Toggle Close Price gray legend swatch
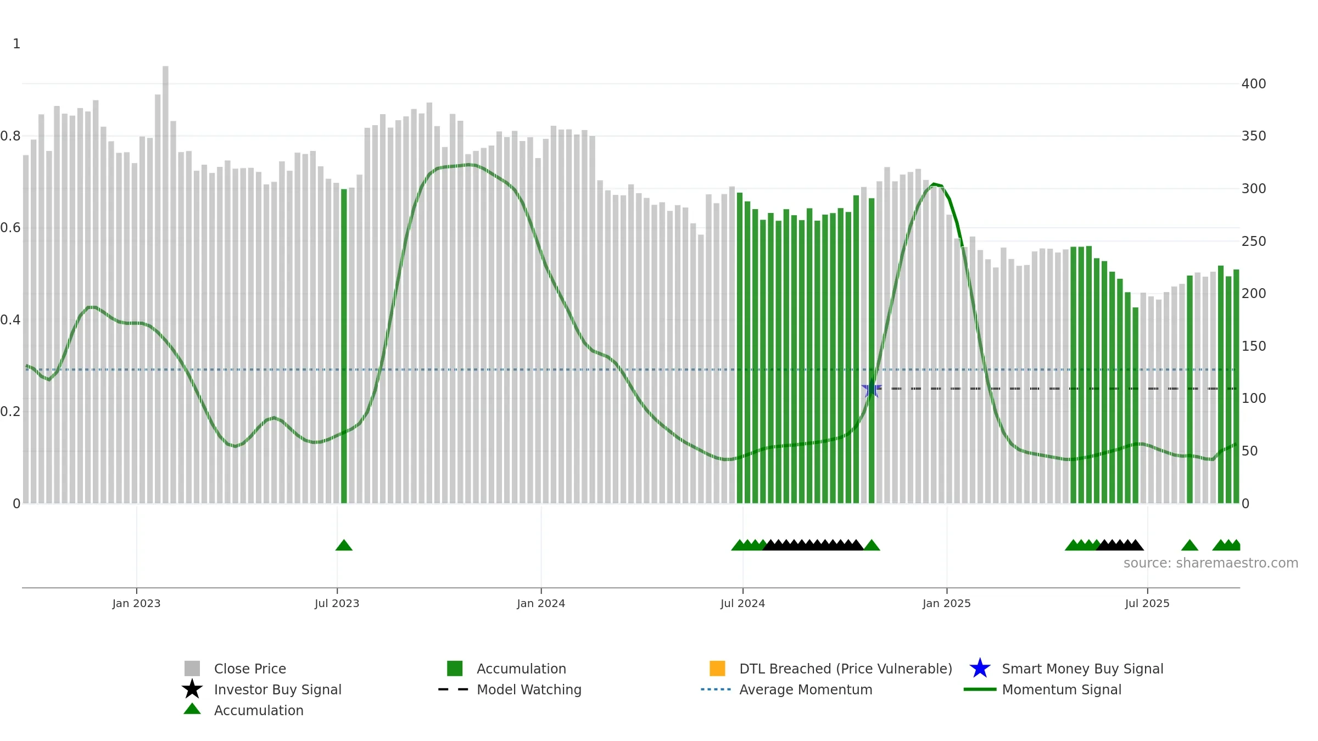Image resolution: width=1318 pixels, height=741 pixels. pyautogui.click(x=192, y=669)
